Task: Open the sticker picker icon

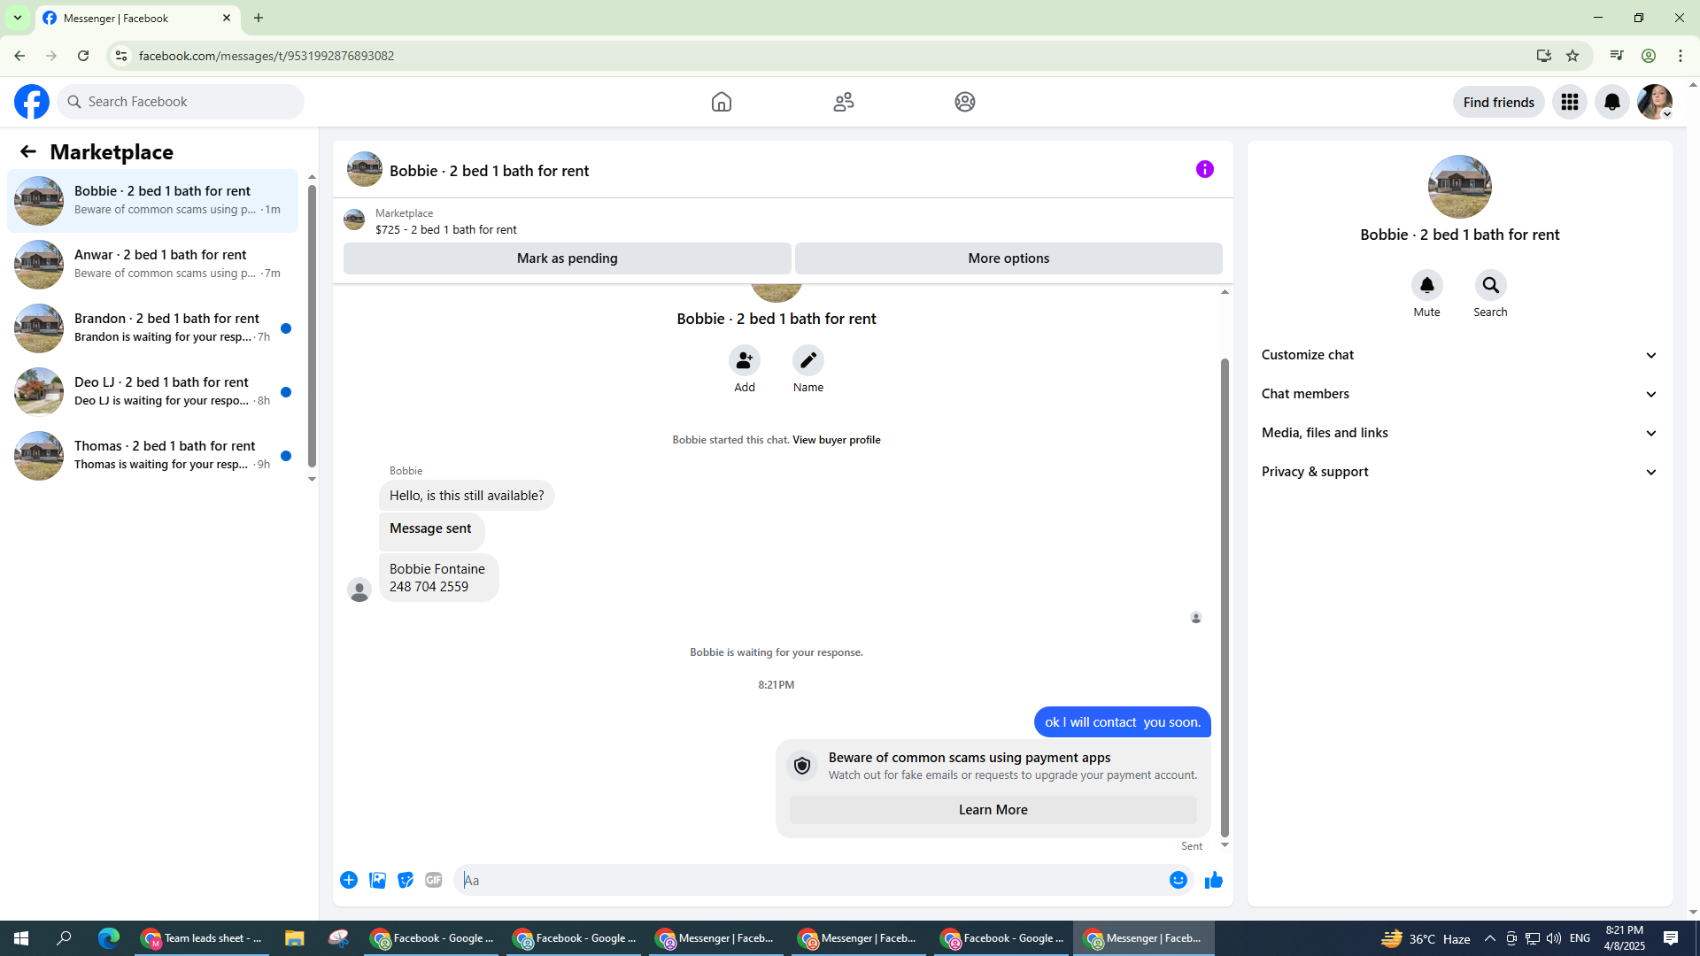Action: [x=406, y=880]
